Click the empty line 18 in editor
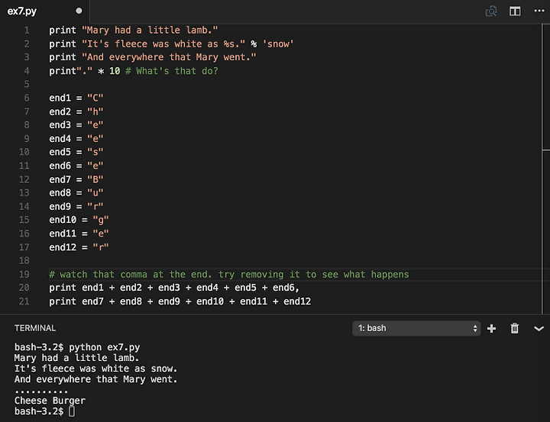This screenshot has height=422, width=550. (x=295, y=260)
